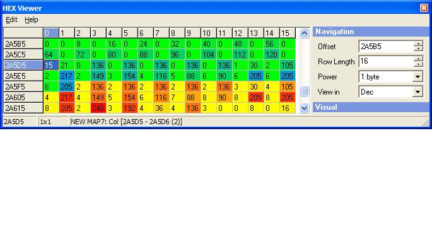Open the Edit menu
The width and height of the screenshot is (432, 242).
[x=11, y=20]
